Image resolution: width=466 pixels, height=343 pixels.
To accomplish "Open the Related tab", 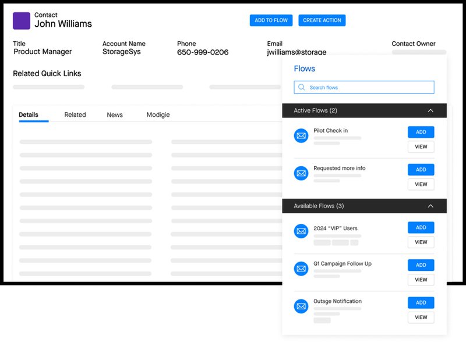I will 75,115.
